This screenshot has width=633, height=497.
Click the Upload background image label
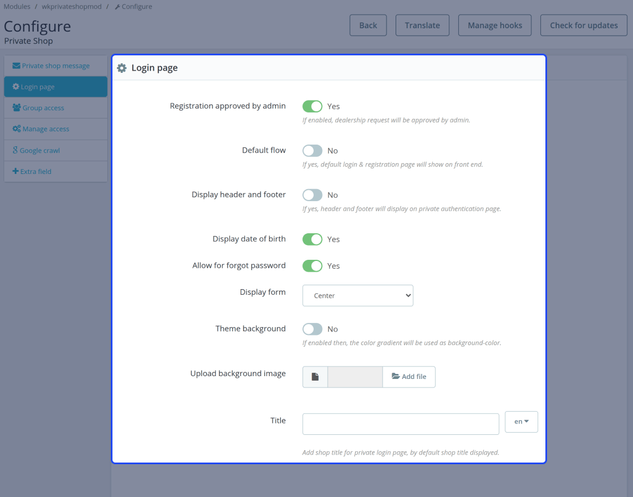(x=238, y=373)
